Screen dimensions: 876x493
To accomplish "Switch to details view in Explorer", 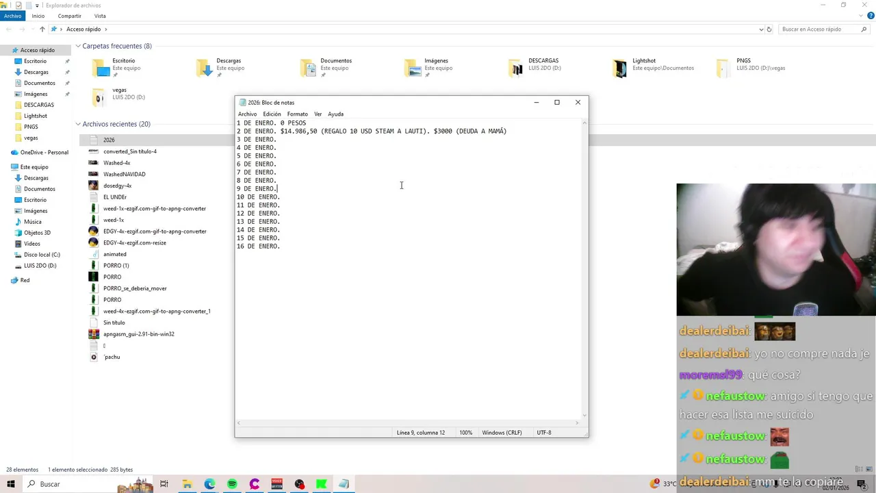I will click(859, 469).
